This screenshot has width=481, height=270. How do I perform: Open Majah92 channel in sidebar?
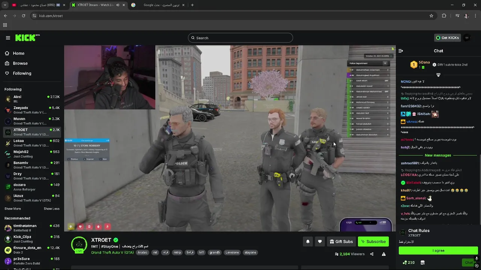[x=32, y=154]
